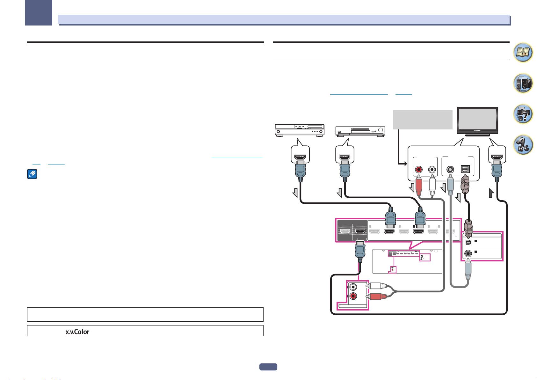Open the book contents icon in the sidebar
The width and height of the screenshot is (537, 380).
[x=523, y=52]
